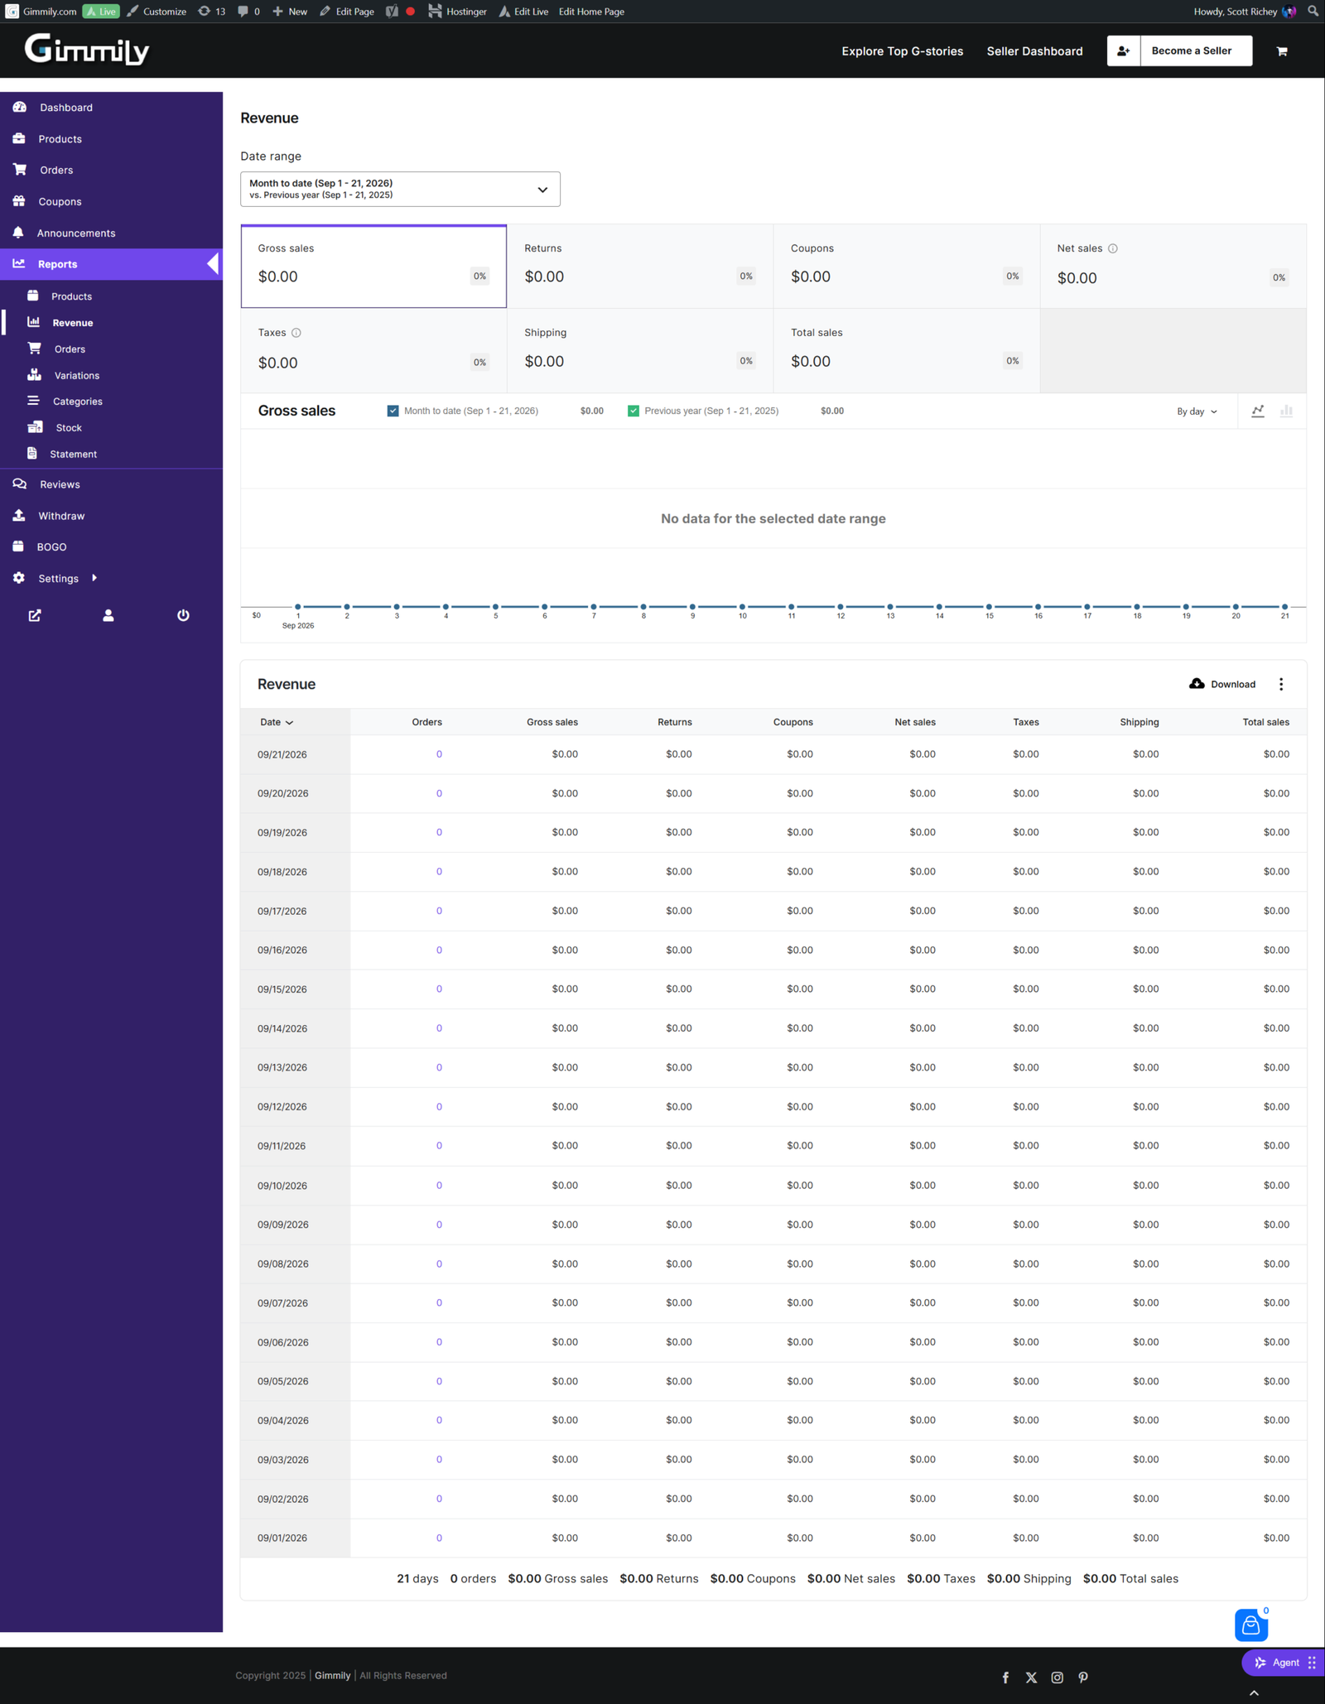Click the line chart view icon
The image size is (1325, 1704).
(x=1258, y=411)
